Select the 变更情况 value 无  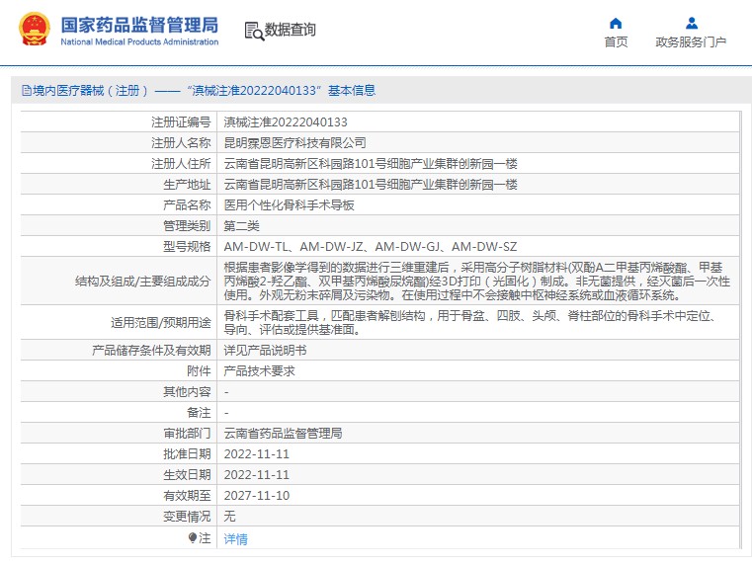[229, 517]
